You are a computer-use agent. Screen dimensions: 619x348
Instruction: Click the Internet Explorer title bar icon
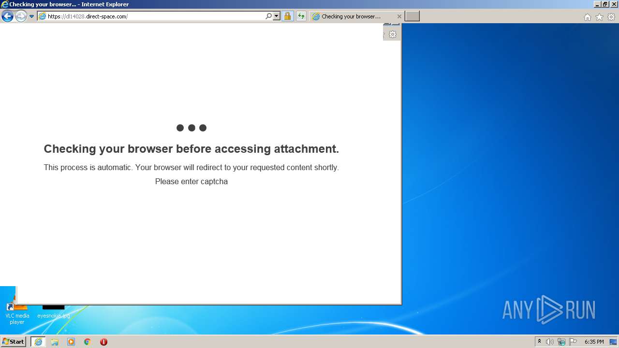(x=4, y=4)
